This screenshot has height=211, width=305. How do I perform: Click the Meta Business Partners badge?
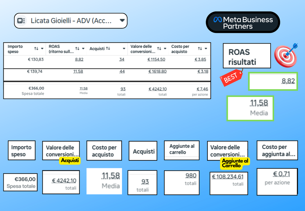click(243, 22)
